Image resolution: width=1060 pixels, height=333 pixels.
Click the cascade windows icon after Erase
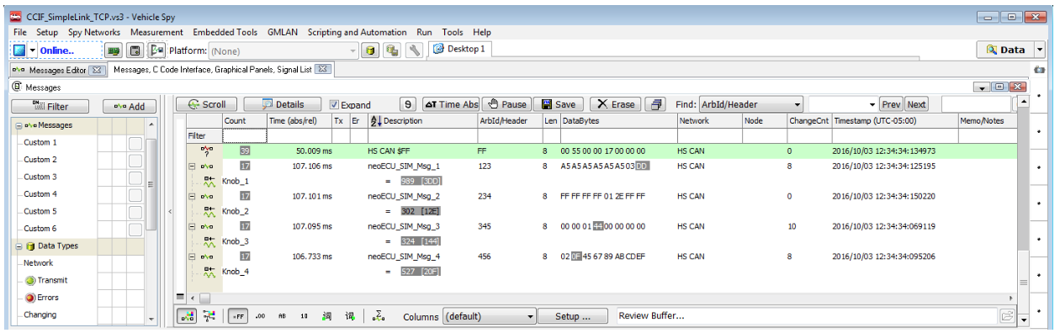[655, 104]
